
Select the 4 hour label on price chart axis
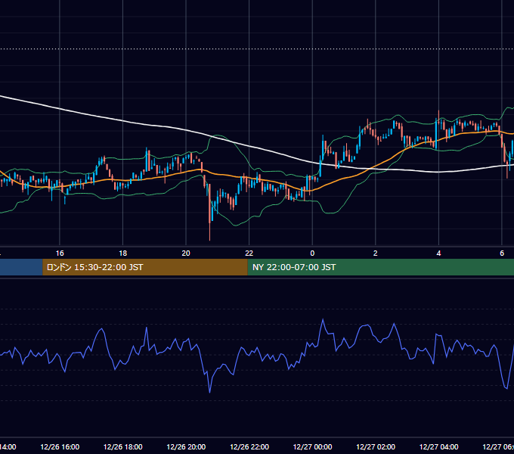[x=438, y=253]
